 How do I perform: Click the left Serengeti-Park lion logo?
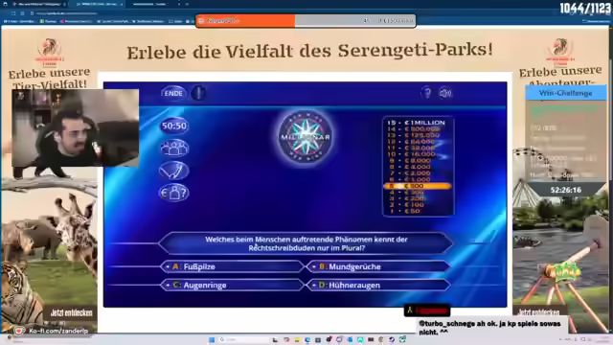tap(49, 52)
